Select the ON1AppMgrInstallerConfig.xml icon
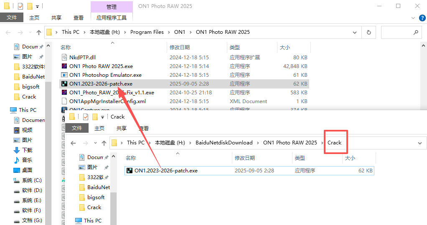 pos(64,101)
